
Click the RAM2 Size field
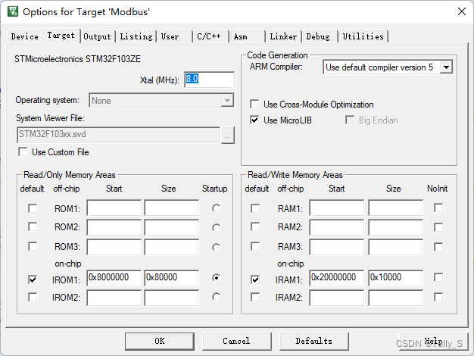396,227
